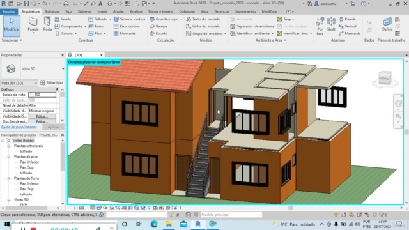Switch to the Estrutura ribbon tab
The image size is (409, 230).
click(x=52, y=11)
